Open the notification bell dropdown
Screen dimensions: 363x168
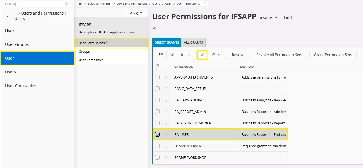coord(217,55)
